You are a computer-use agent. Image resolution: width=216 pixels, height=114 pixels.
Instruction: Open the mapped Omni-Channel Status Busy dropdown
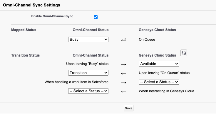click(x=88, y=40)
